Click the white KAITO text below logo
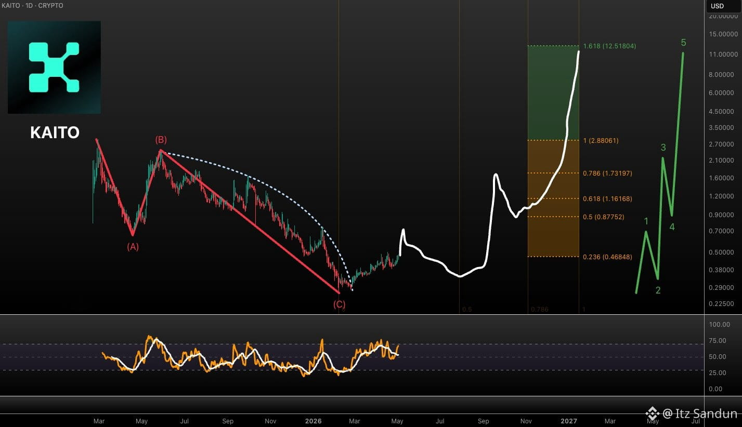The width and height of the screenshot is (742, 427). coord(55,132)
